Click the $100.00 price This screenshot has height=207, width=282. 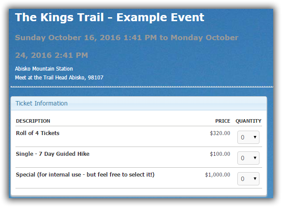[220, 154]
